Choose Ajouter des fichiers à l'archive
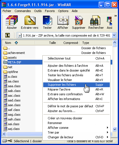Image resolution: width=119 pixels, height=145 pixels. (x=76, y=66)
